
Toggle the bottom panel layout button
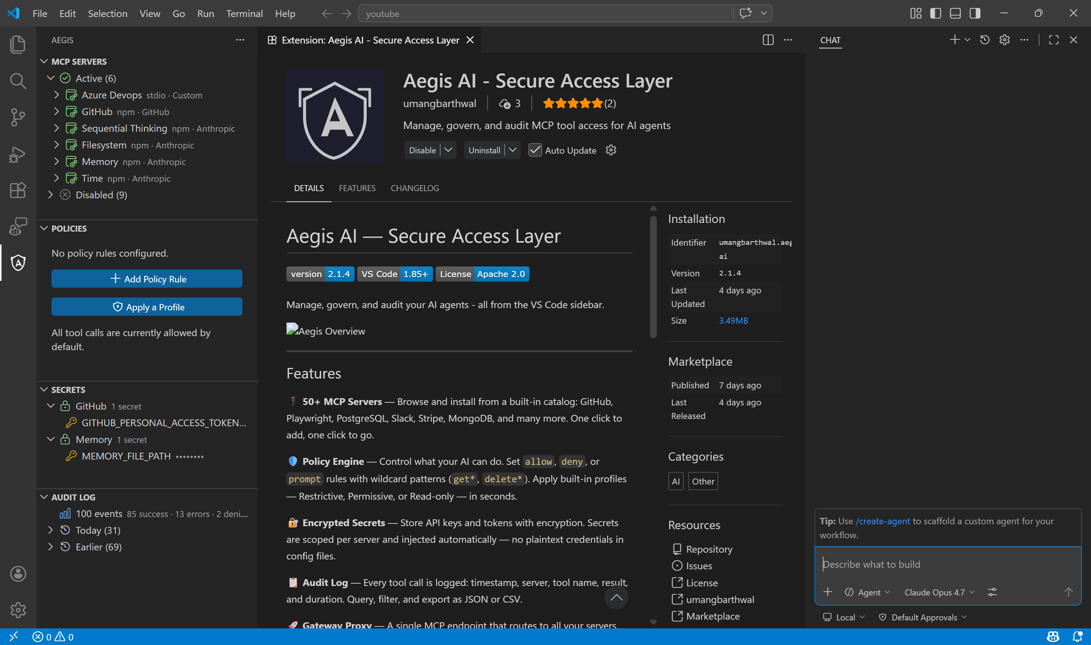pos(955,14)
